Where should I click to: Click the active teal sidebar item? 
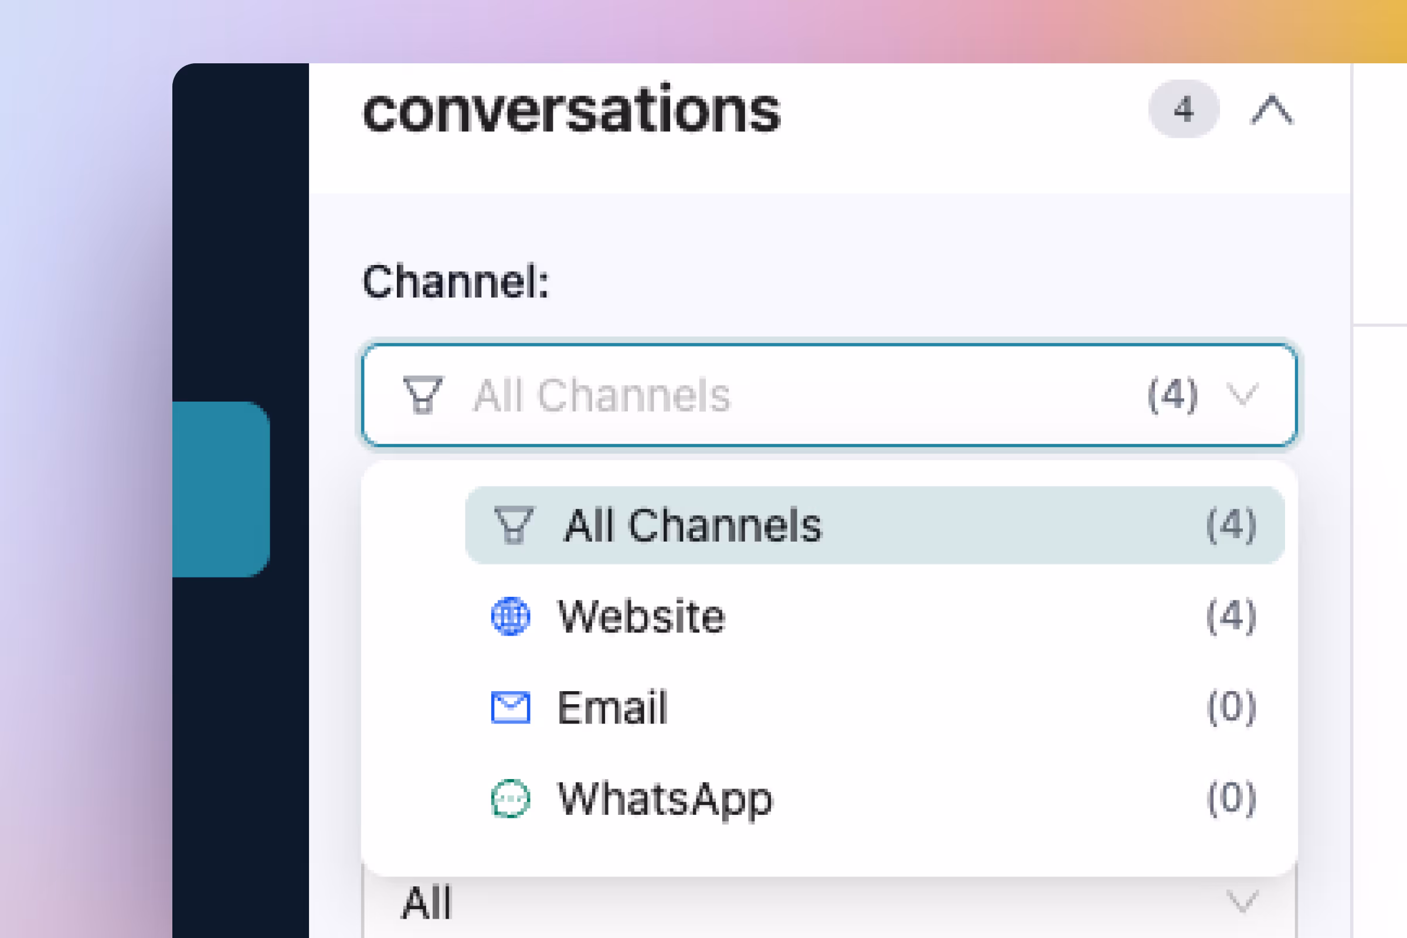221,489
